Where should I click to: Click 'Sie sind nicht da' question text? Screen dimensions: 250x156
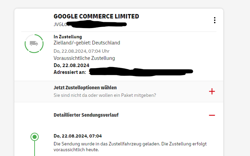[105, 95]
